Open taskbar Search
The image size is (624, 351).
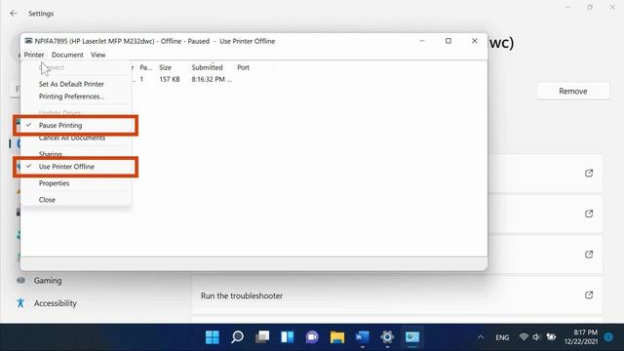tap(237, 337)
